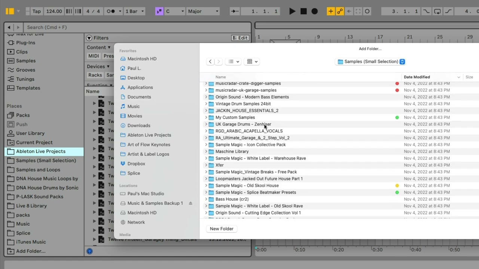Select the UK Garage Drums - Zenhiser folder
The height and width of the screenshot is (269, 479).
point(243,124)
